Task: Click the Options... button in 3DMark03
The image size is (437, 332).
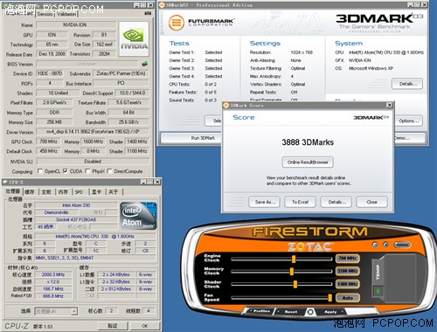Action: click(x=409, y=121)
